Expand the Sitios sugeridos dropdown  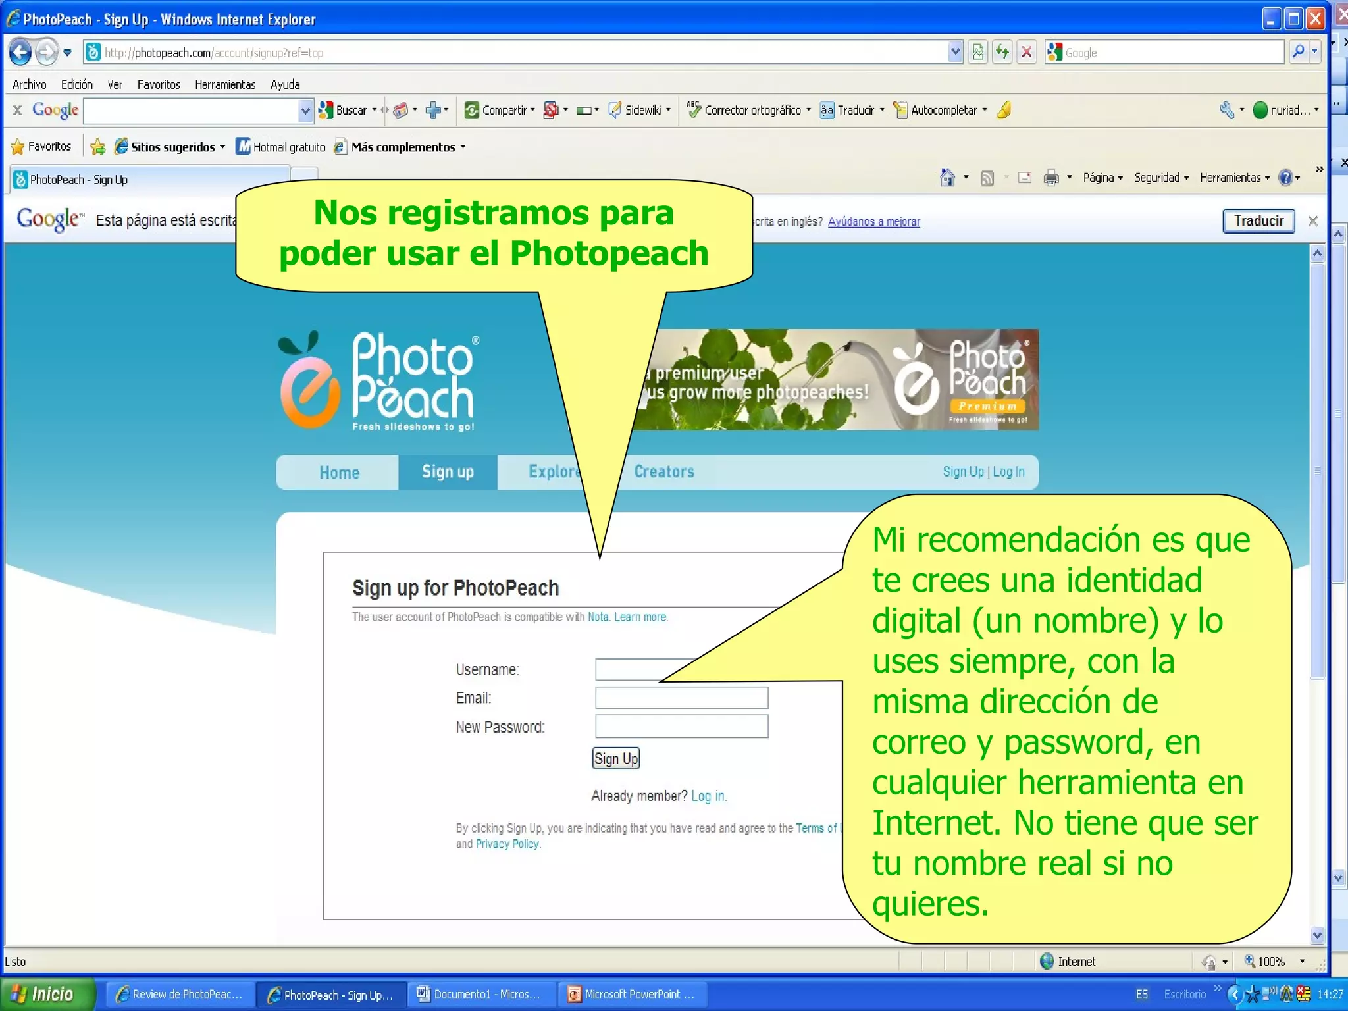click(x=222, y=147)
